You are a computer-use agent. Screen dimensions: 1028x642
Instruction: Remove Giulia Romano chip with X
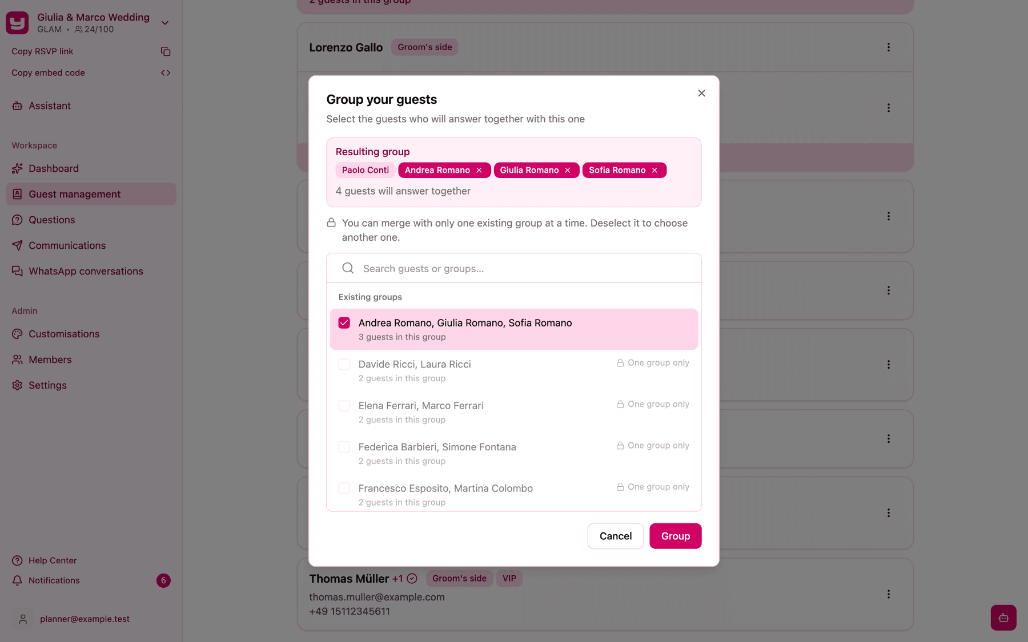coord(568,170)
